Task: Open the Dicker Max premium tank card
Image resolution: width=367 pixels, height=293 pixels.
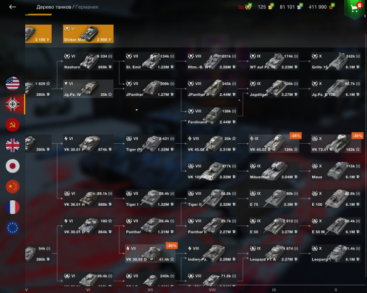Action: pyautogui.click(x=88, y=34)
